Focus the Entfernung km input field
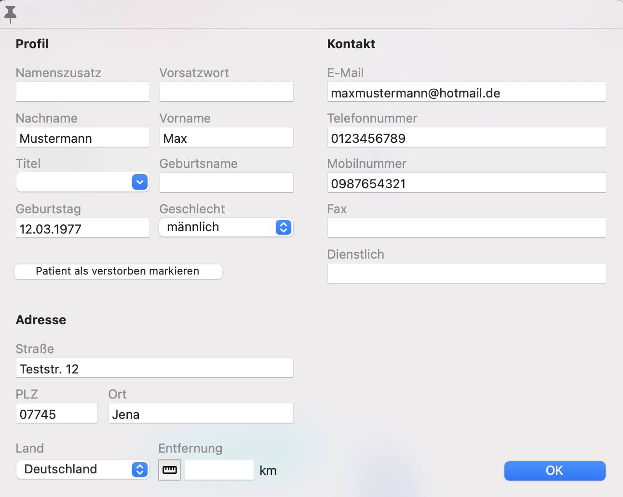The image size is (623, 497). [x=219, y=470]
